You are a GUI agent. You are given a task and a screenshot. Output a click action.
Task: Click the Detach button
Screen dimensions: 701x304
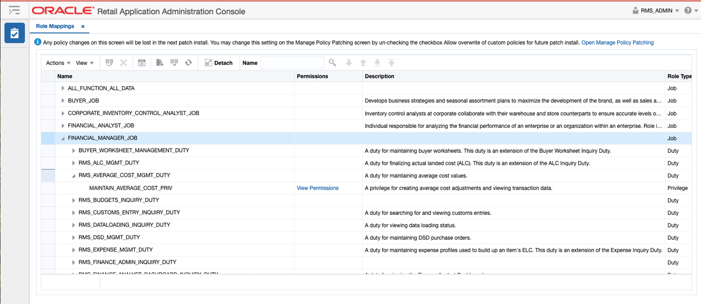218,63
